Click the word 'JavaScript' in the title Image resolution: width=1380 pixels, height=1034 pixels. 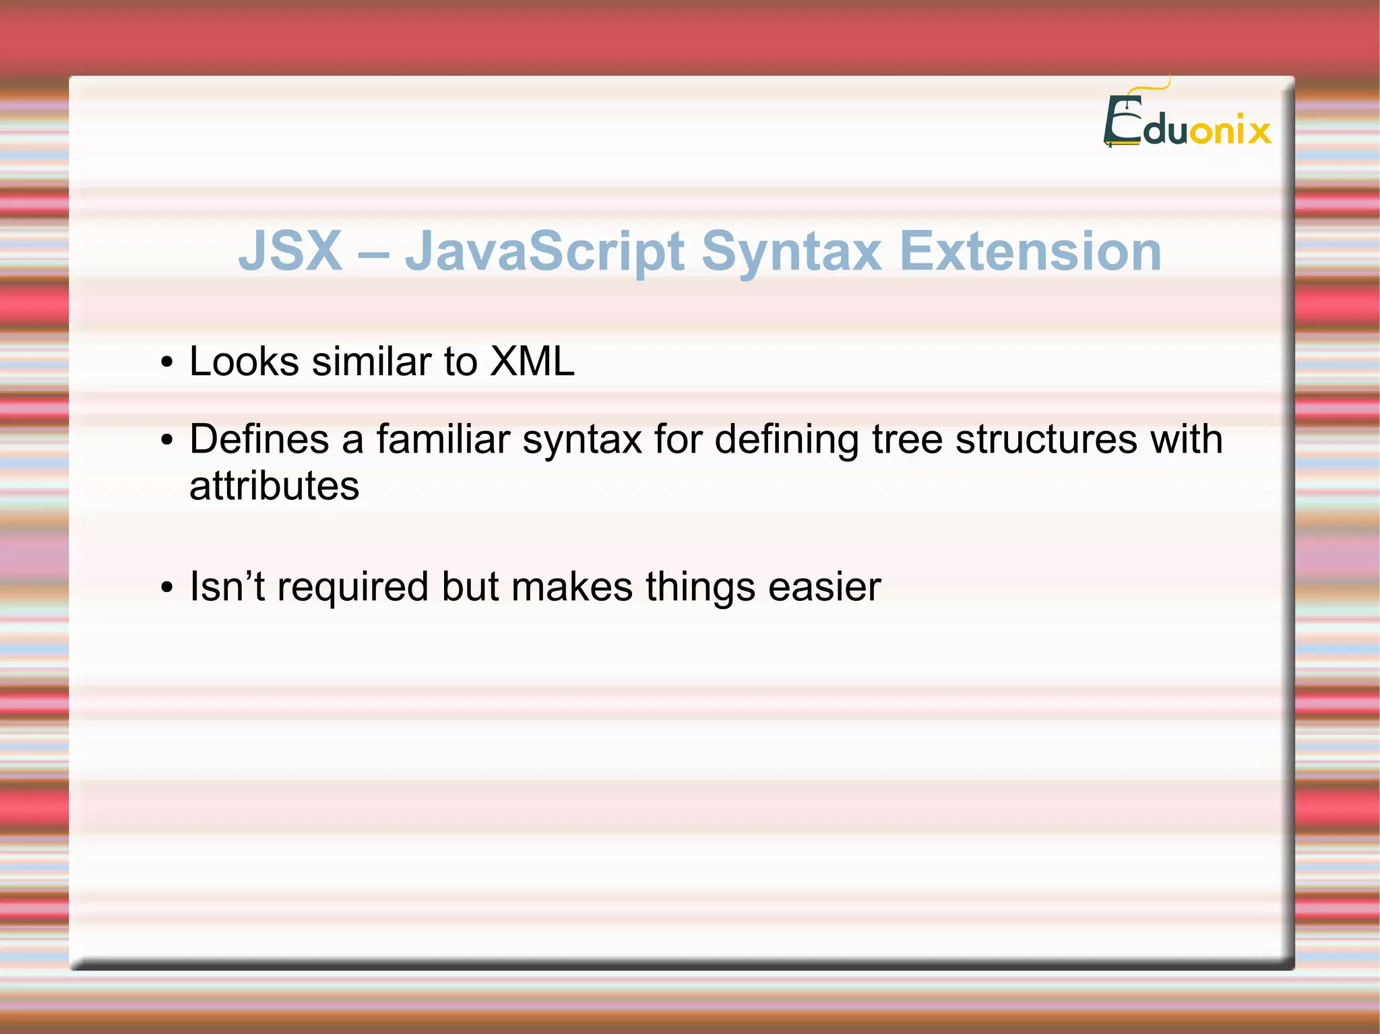(x=544, y=251)
